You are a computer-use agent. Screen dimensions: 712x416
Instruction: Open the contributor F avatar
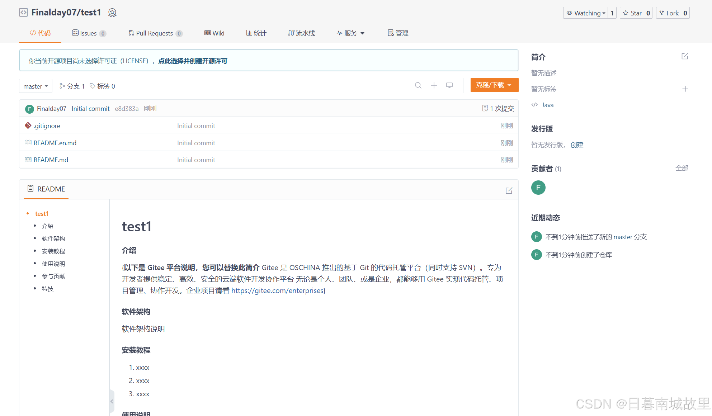538,188
